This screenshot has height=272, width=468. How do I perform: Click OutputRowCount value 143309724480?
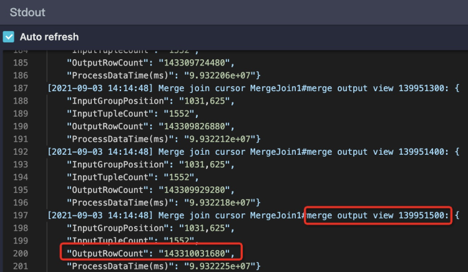click(194, 63)
